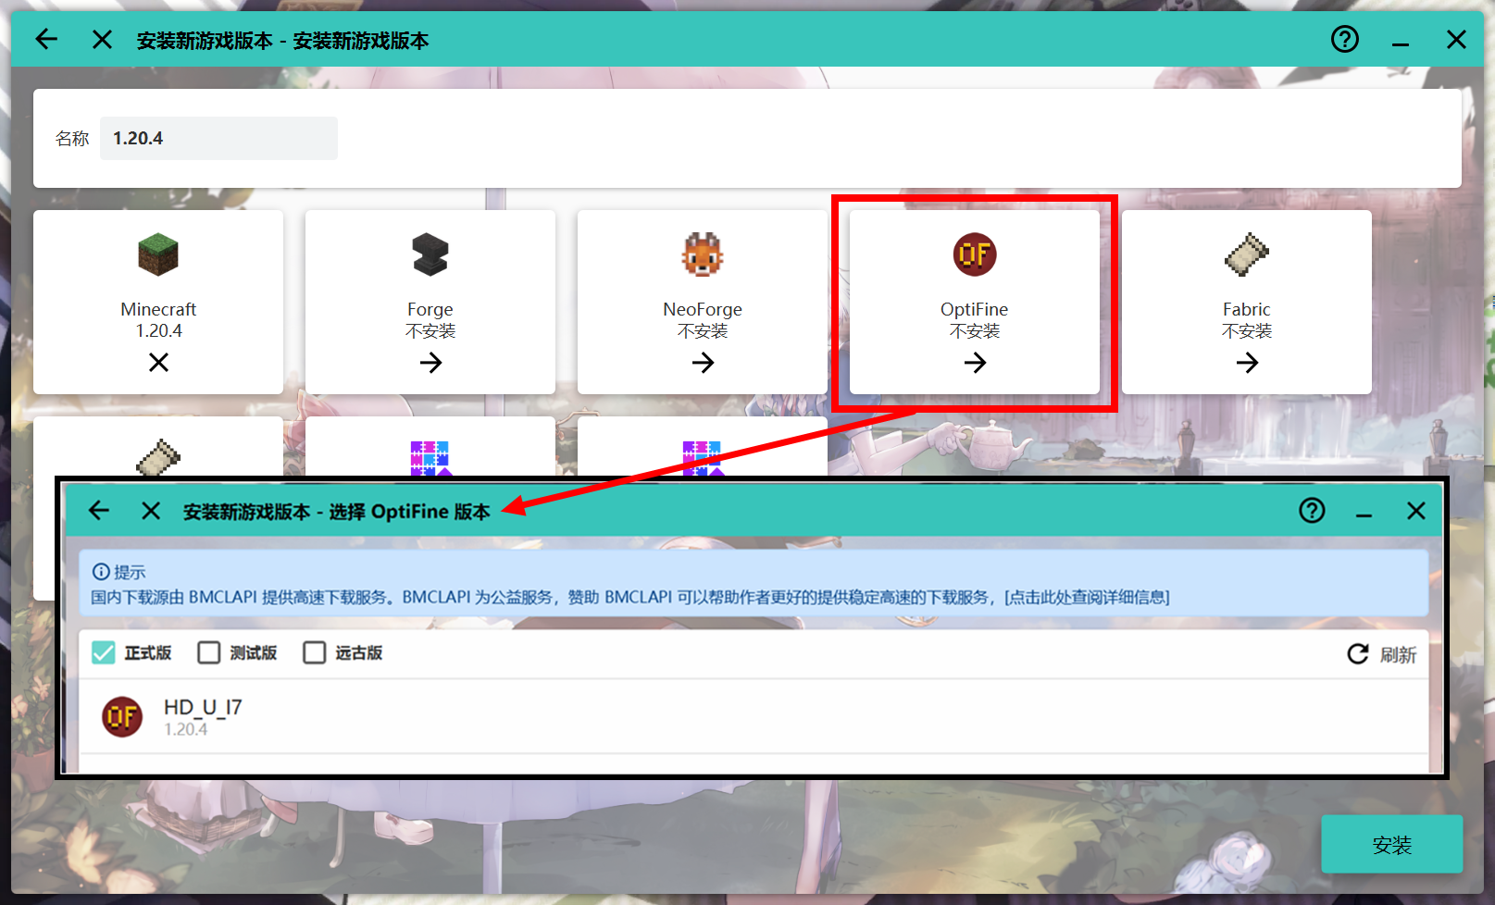This screenshot has width=1495, height=905.
Task: Open Forge version selection arrow
Action: coord(430,363)
